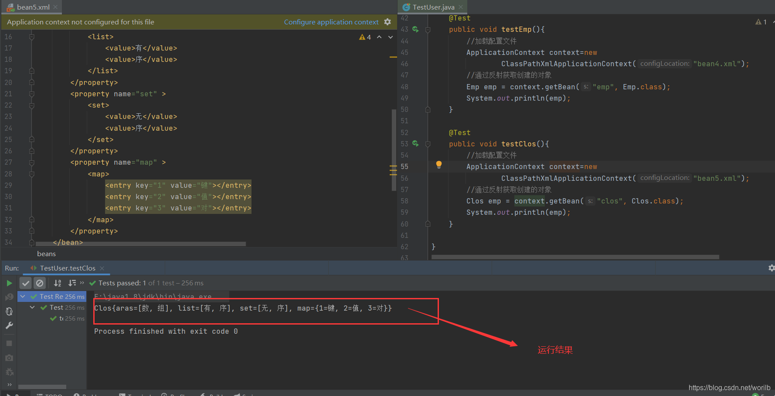
Task: Click warning count 1 in TestUser.java editor
Action: pos(761,22)
